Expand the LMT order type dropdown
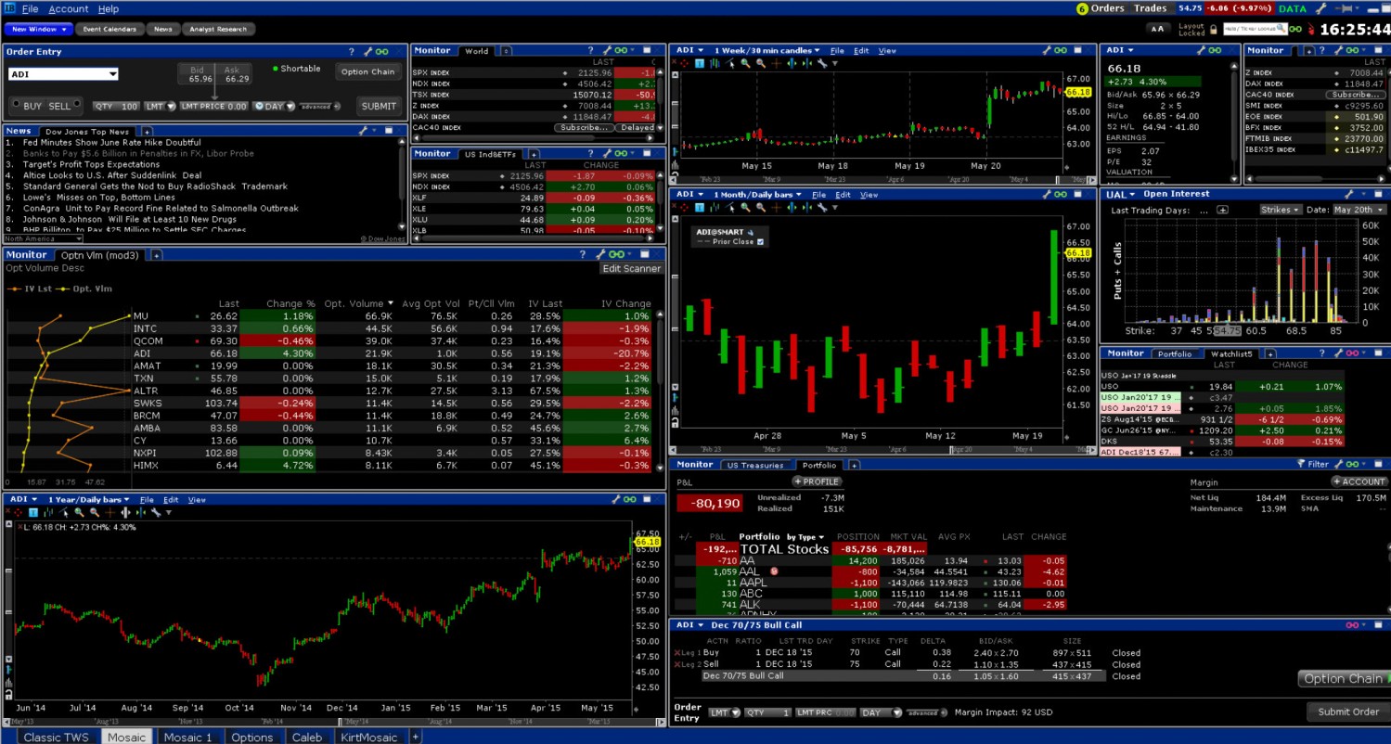This screenshot has height=744, width=1391. coord(155,107)
